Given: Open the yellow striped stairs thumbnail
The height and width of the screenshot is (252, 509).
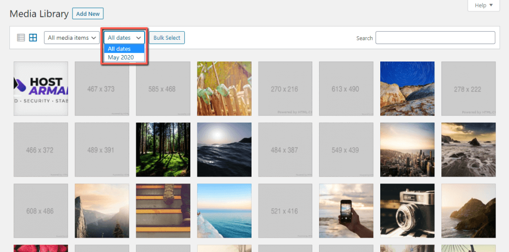Looking at the screenshot, I should pos(163,211).
